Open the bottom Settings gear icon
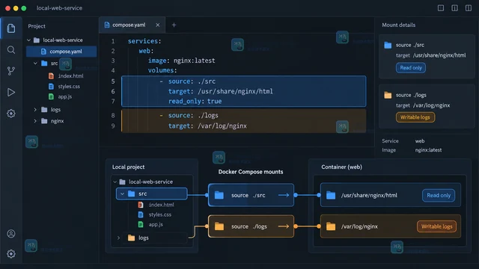The image size is (479, 269). 11,253
